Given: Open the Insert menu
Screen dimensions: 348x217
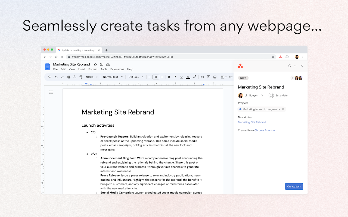Looking at the screenshot, I should pos(82,69).
